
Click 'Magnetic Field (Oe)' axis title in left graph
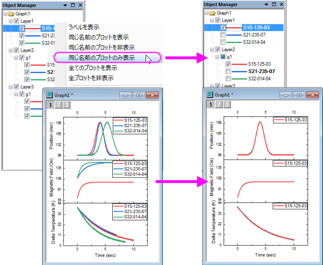pos(51,177)
